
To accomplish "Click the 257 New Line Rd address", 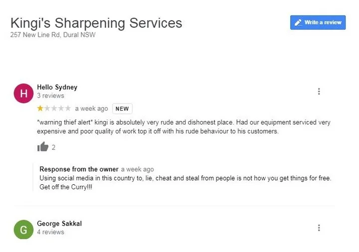I will tap(53, 35).
